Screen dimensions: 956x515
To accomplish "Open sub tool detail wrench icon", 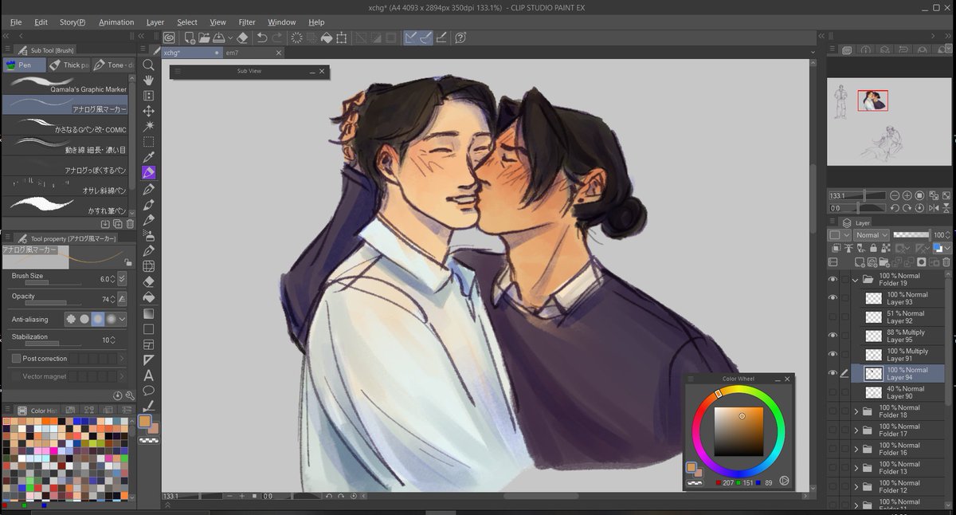I will (x=130, y=395).
